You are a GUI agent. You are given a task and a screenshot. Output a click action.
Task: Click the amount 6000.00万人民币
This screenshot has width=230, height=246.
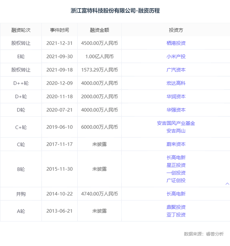click(x=100, y=127)
